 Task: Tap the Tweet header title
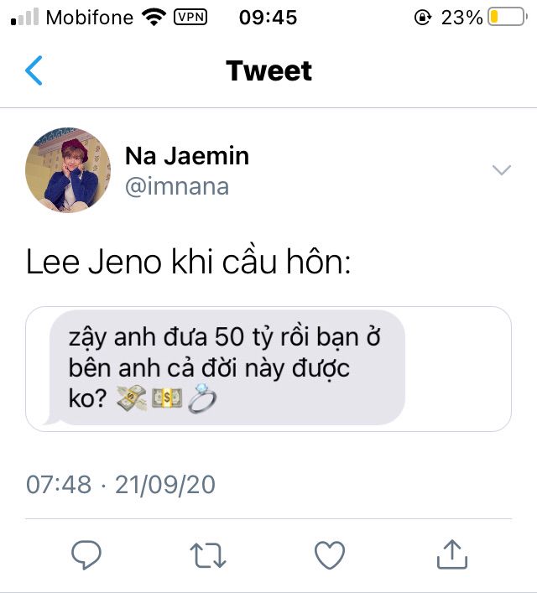(268, 71)
